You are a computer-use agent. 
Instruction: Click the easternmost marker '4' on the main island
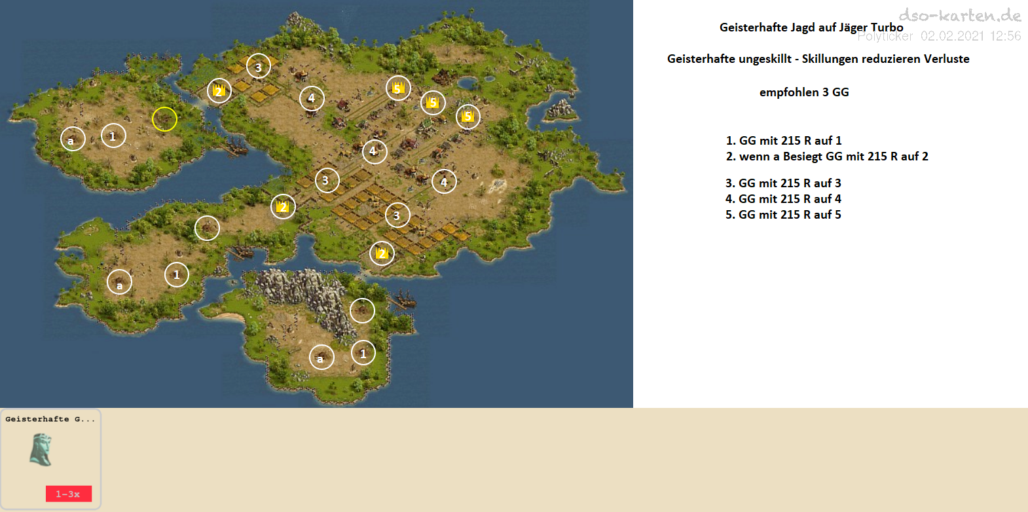point(444,181)
